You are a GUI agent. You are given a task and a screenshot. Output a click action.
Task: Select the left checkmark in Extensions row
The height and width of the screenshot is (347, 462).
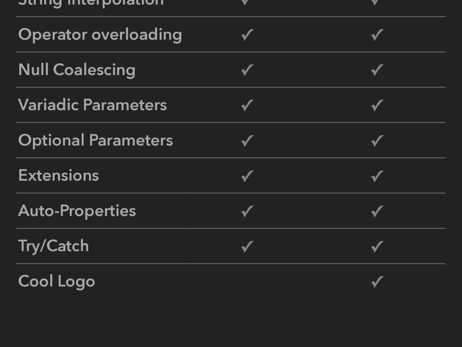coord(246,176)
